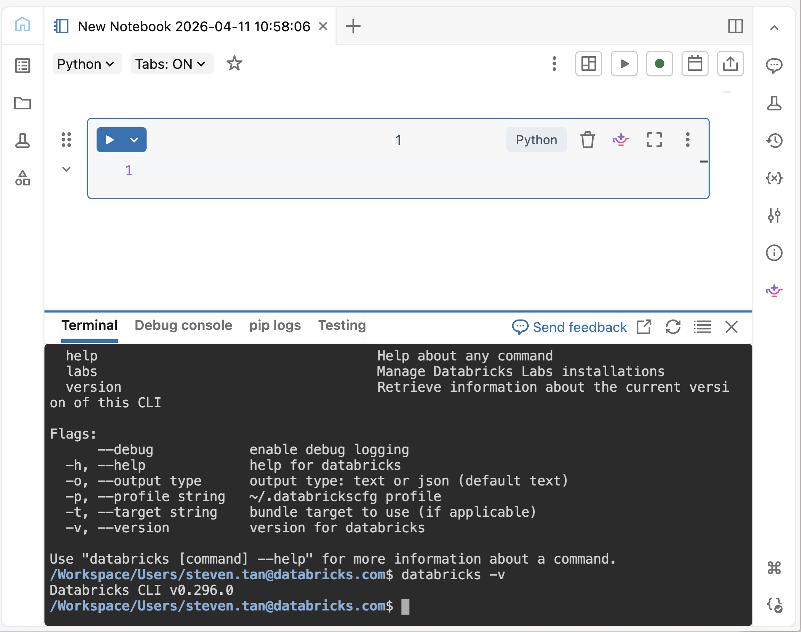Open catalog shapes icon in left sidebar

pos(23,178)
